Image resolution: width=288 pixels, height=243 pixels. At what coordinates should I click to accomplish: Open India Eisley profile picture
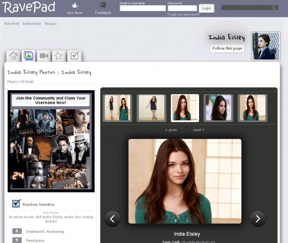[x=266, y=46]
